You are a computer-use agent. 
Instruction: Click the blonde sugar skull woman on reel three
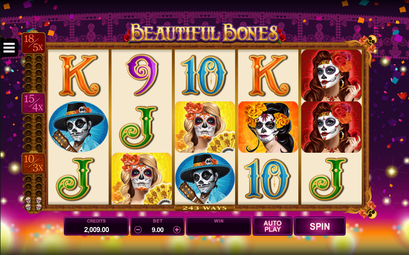point(205,127)
